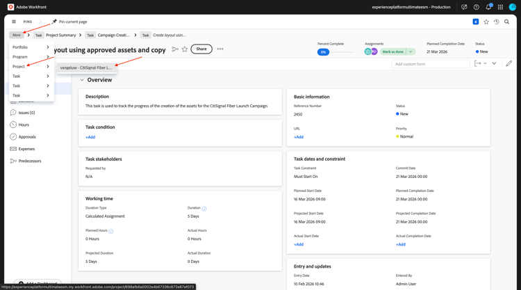Image resolution: width=521 pixels, height=290 pixels.
Task: Open the app switcher grid icon
Action: [x=500, y=7]
